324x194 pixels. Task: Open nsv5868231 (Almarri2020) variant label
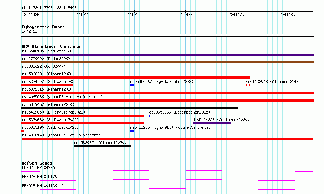pyautogui.click(x=48, y=74)
